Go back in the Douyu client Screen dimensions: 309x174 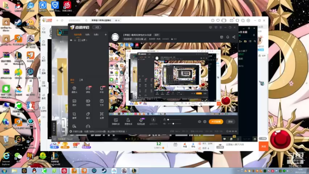58,20
